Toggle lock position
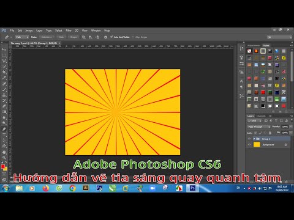294x220 pixels. tap(265, 133)
